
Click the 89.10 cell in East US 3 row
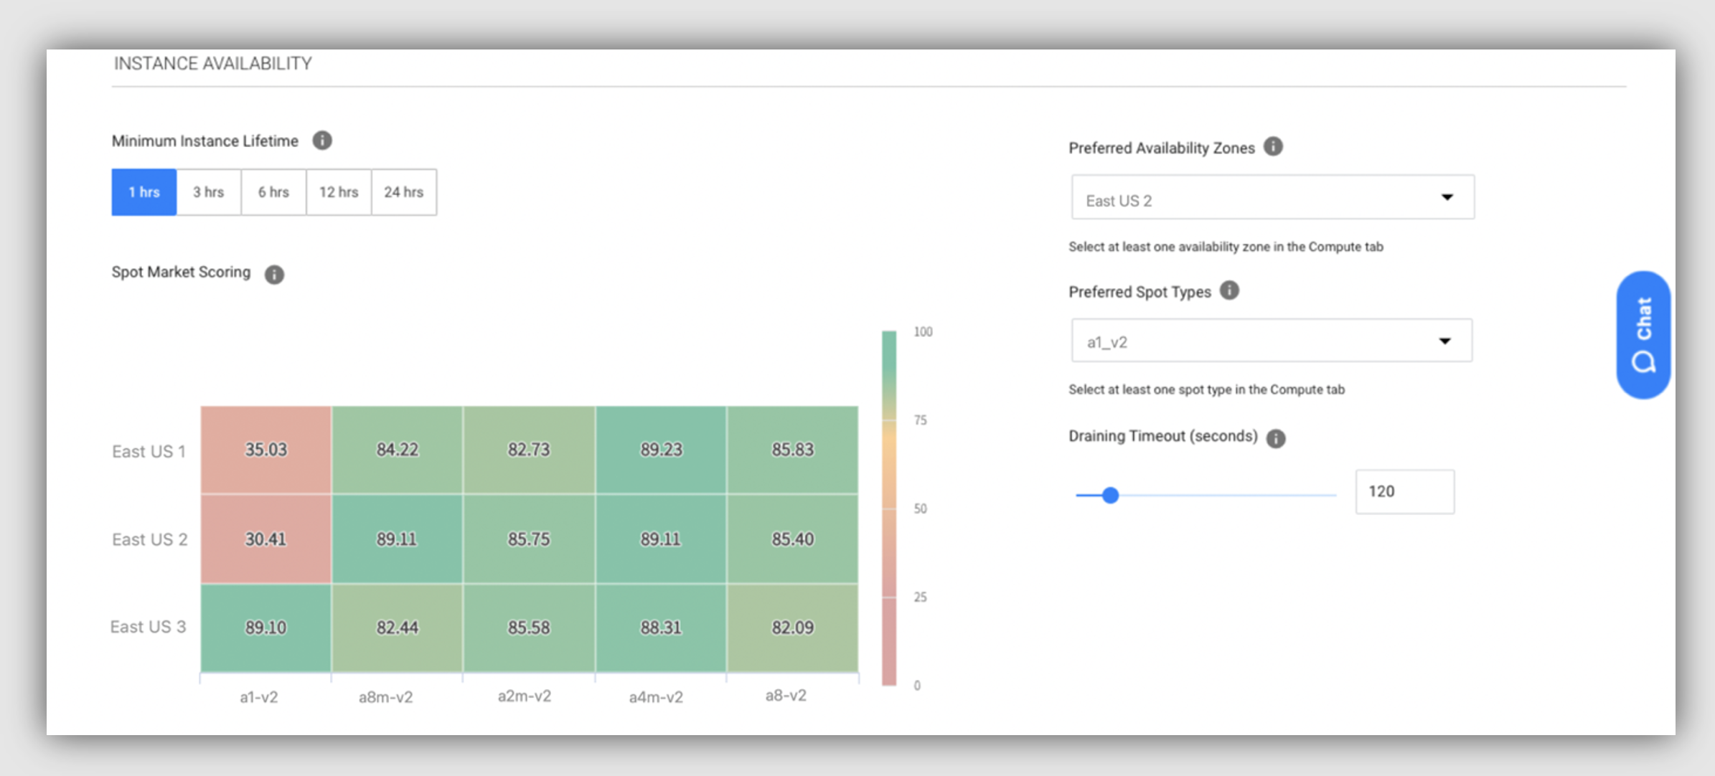coord(266,628)
